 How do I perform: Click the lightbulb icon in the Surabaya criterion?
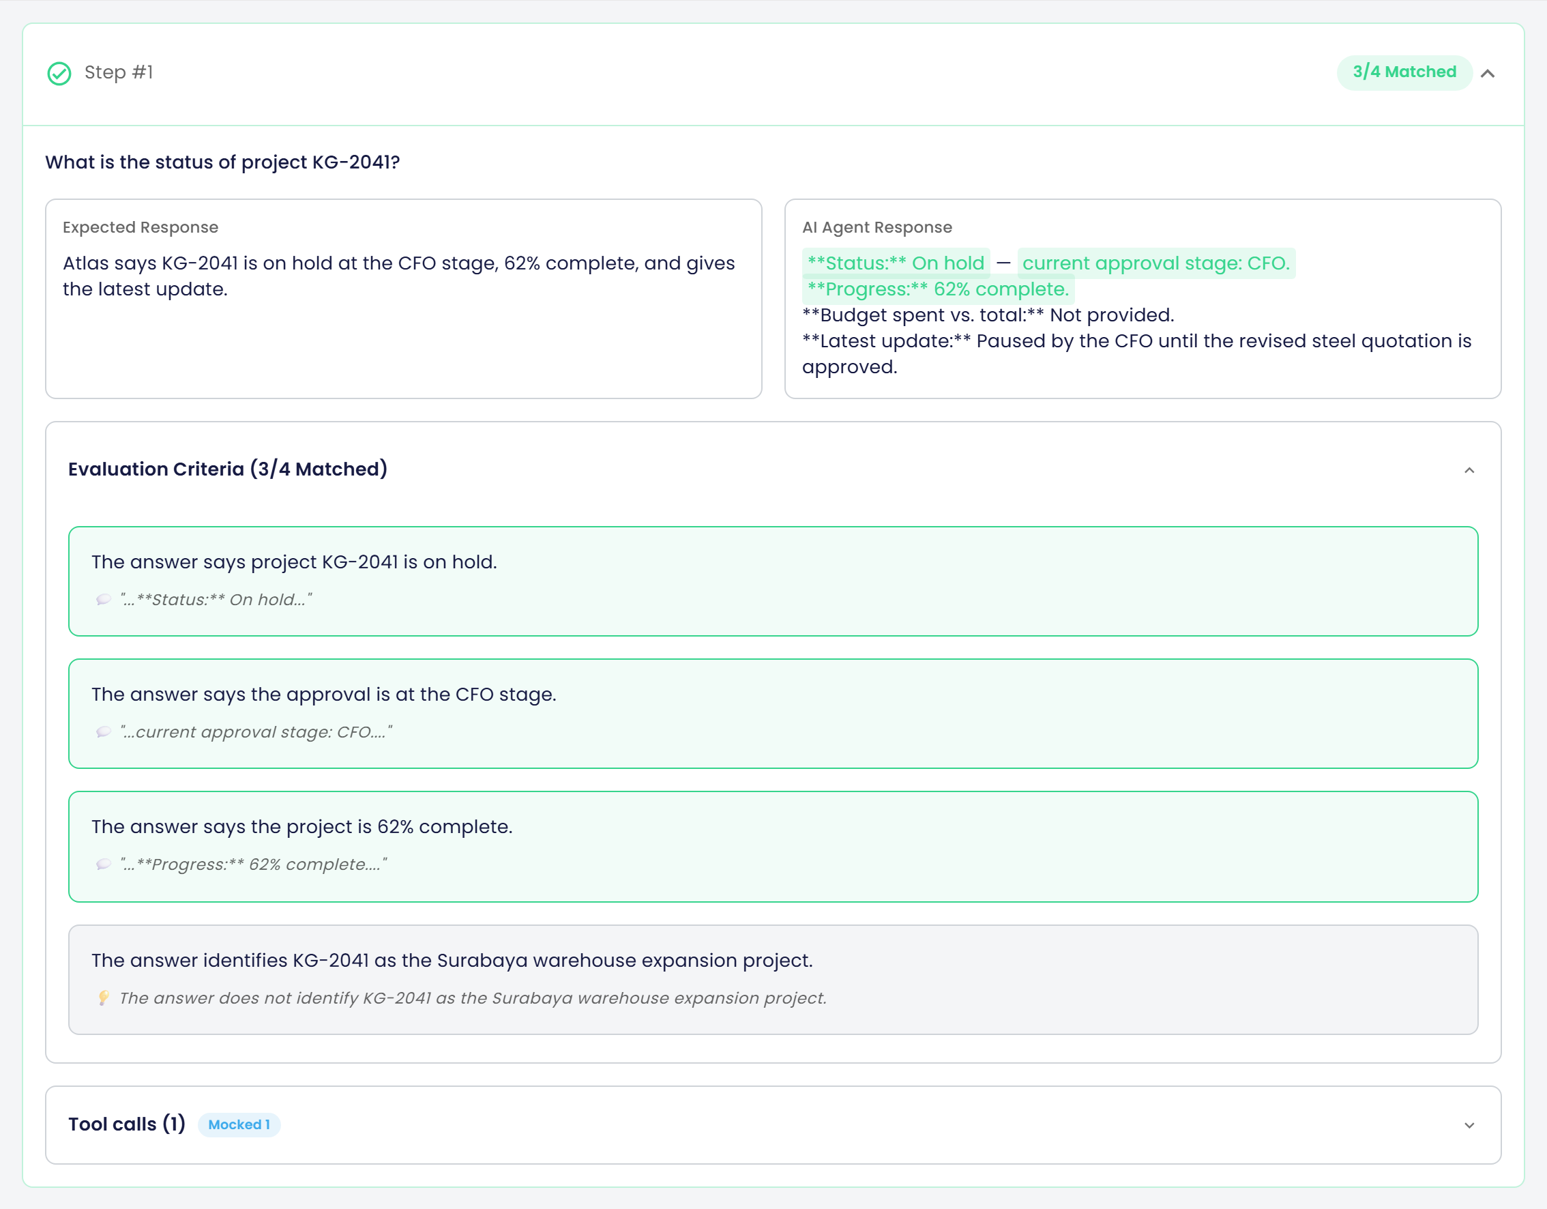pos(104,997)
